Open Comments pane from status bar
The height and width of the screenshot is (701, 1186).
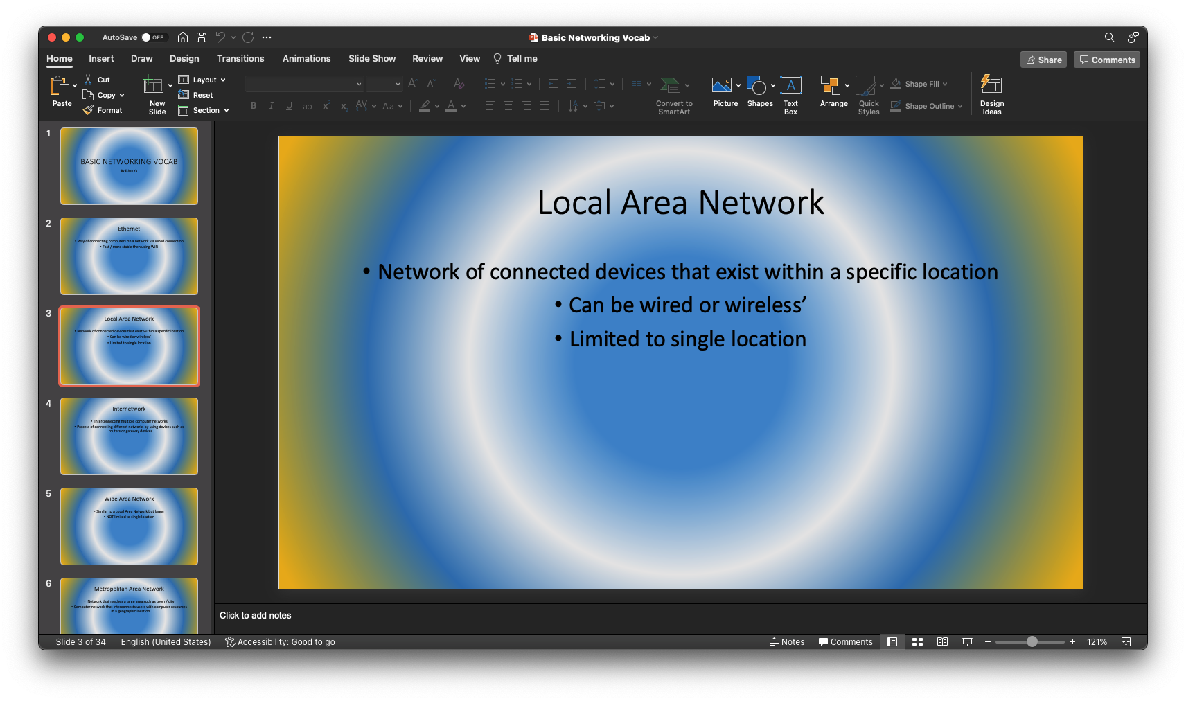[845, 642]
